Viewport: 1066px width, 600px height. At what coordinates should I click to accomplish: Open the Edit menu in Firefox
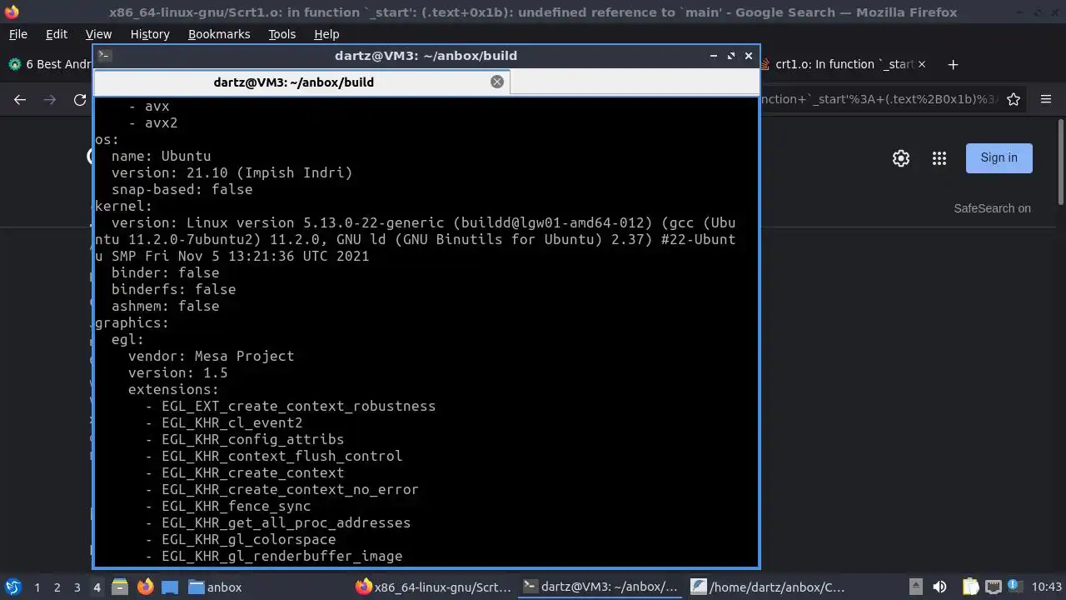tap(57, 34)
